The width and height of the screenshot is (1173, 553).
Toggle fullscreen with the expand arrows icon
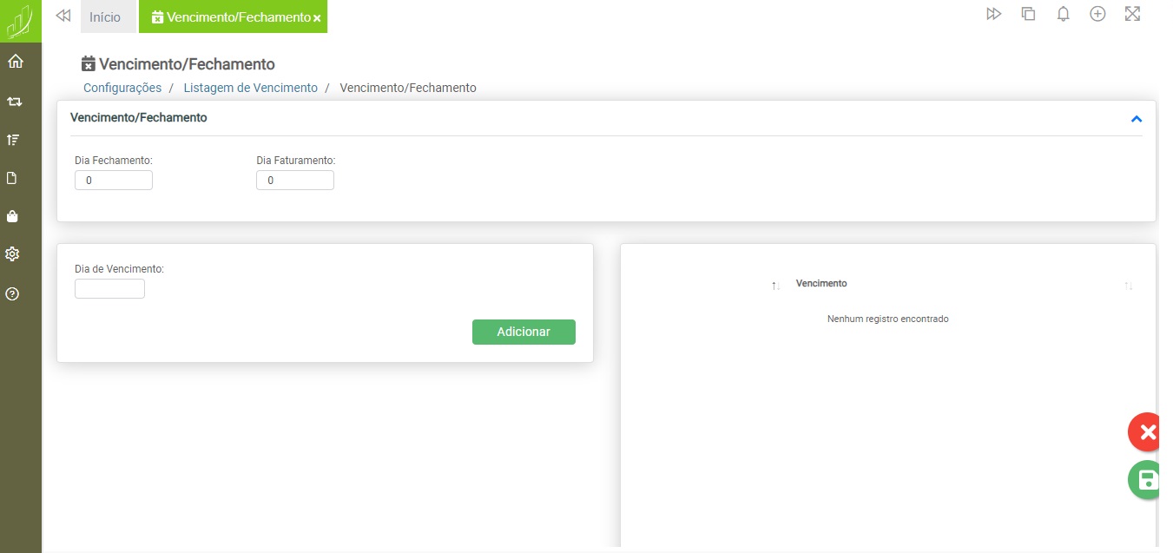[1132, 15]
